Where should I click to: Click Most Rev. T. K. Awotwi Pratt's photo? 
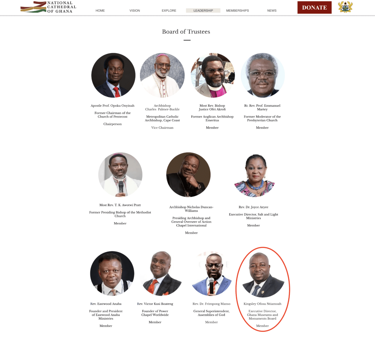(120, 175)
